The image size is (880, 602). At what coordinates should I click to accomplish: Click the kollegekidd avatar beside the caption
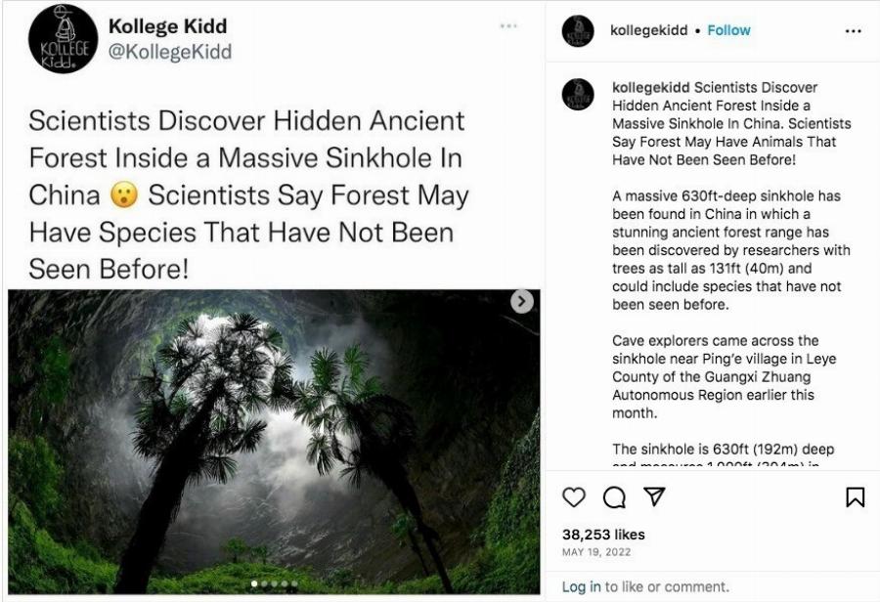tap(578, 95)
